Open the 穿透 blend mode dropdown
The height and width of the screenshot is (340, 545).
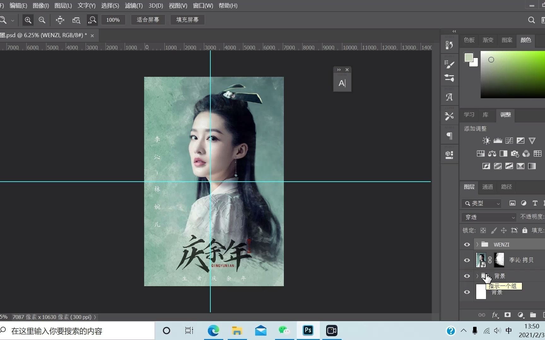point(489,217)
